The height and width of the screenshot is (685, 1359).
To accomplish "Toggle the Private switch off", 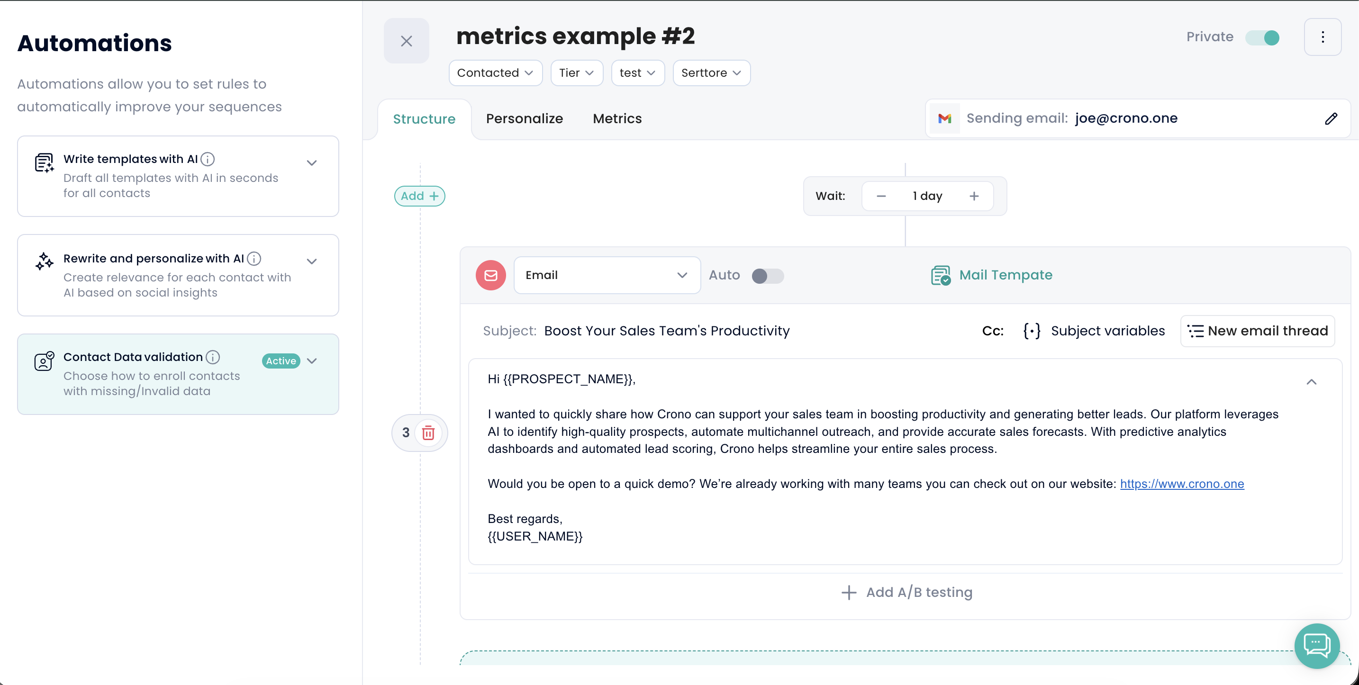I will (1263, 37).
